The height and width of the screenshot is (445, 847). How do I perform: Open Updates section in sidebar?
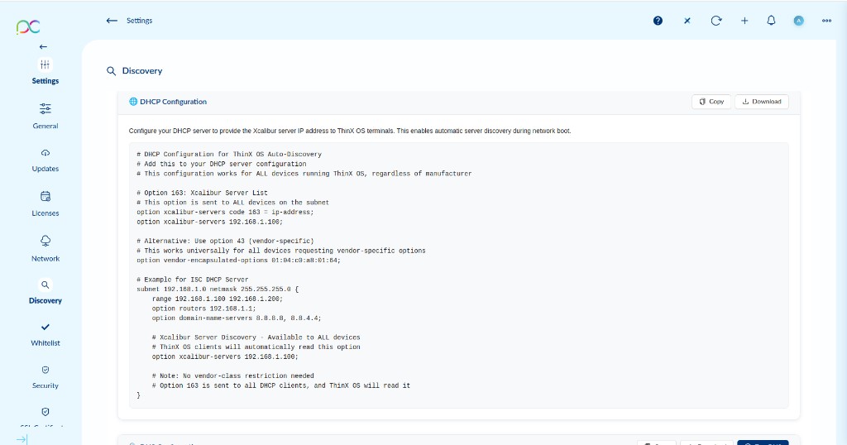[x=45, y=160]
